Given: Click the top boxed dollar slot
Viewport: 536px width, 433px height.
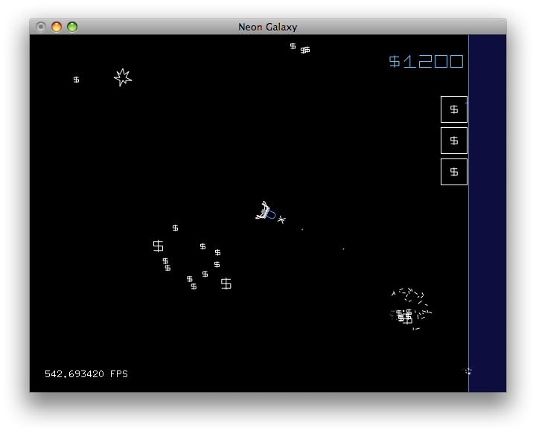Looking at the screenshot, I should point(454,109).
